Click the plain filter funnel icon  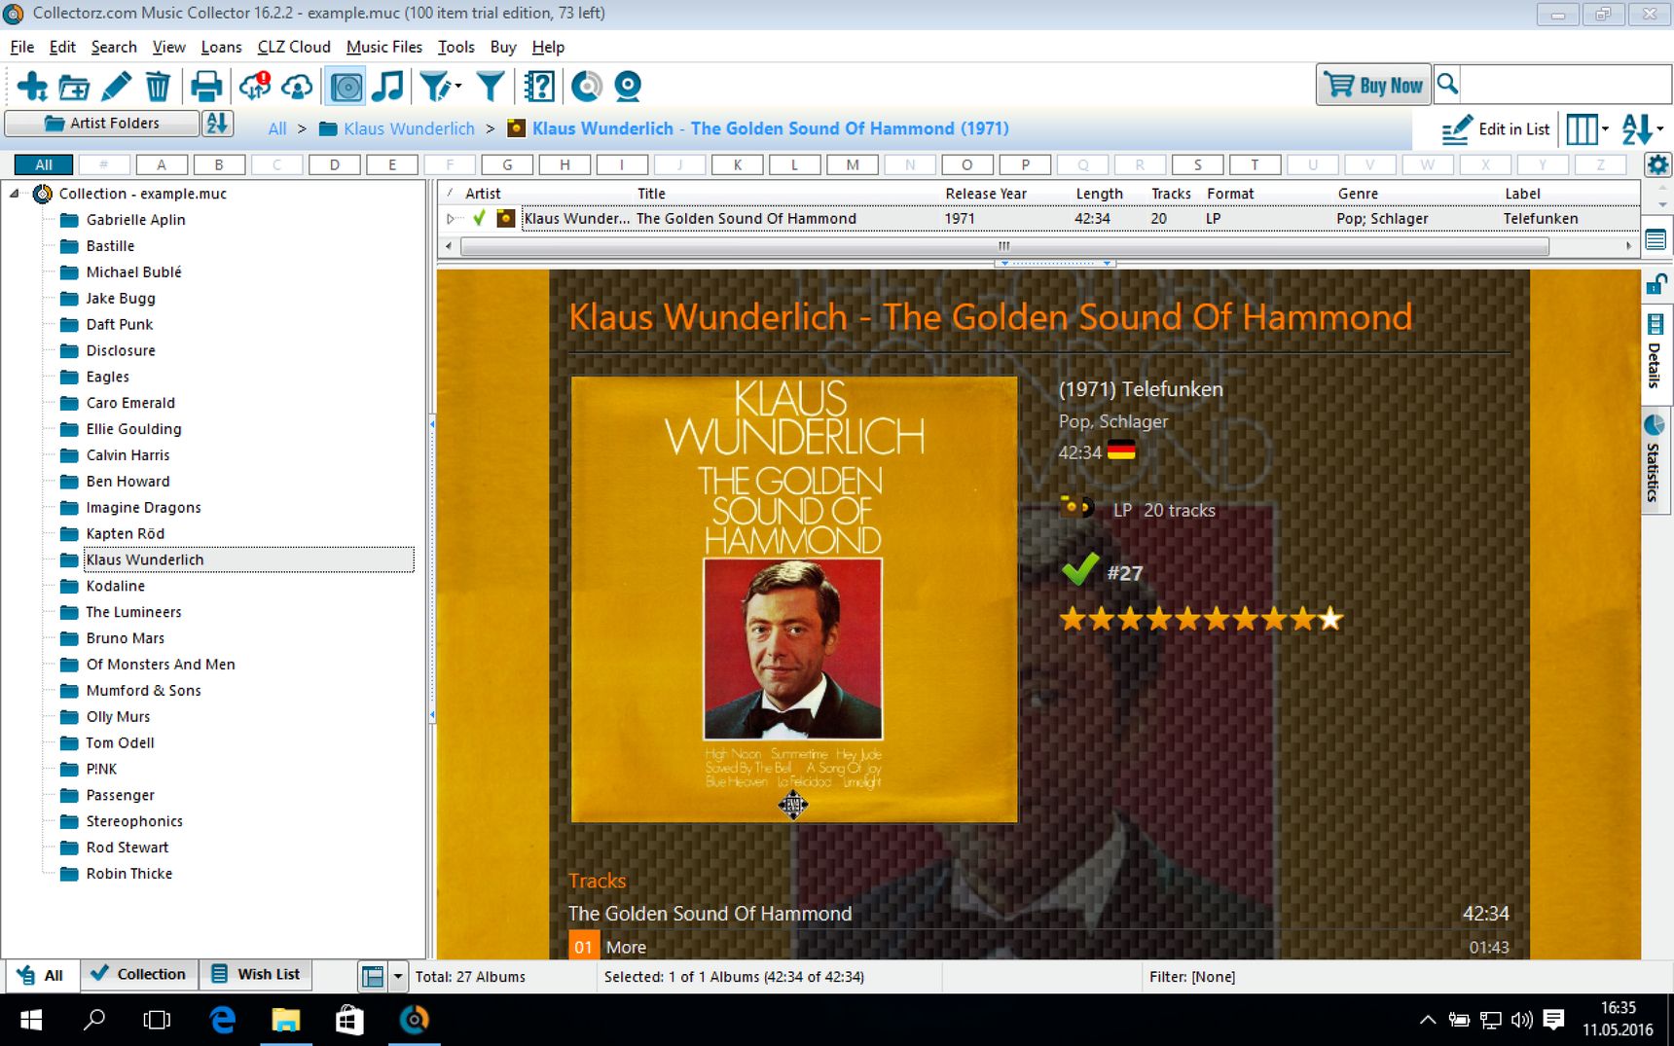coord(491,87)
